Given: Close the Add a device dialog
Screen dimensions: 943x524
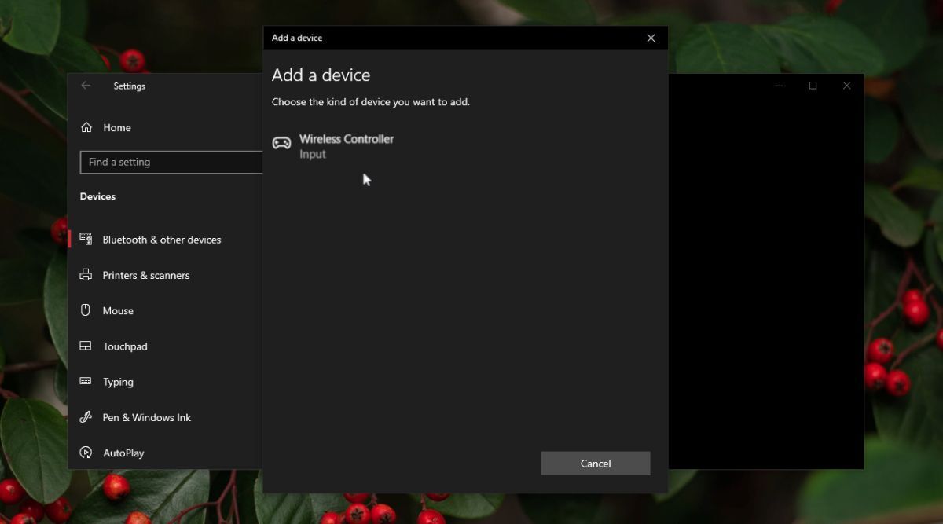Looking at the screenshot, I should pos(651,37).
